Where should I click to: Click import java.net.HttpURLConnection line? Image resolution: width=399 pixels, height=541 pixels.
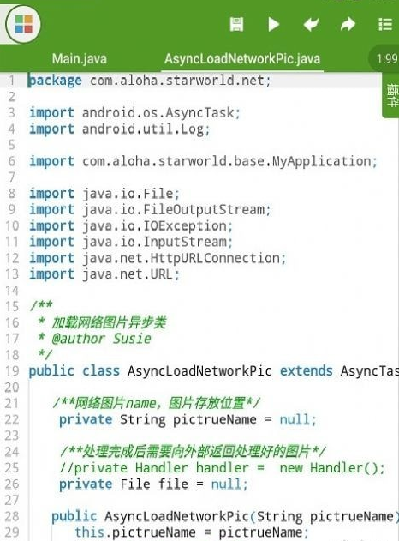(158, 258)
